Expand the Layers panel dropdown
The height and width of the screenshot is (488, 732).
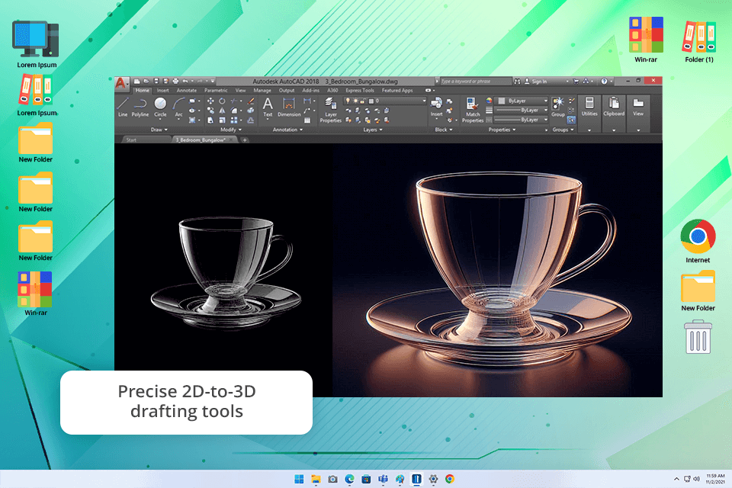click(373, 130)
